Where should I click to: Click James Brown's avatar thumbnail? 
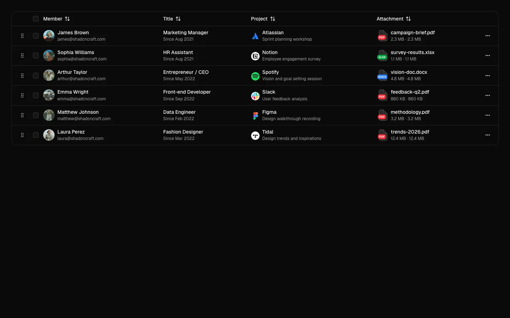coord(49,36)
